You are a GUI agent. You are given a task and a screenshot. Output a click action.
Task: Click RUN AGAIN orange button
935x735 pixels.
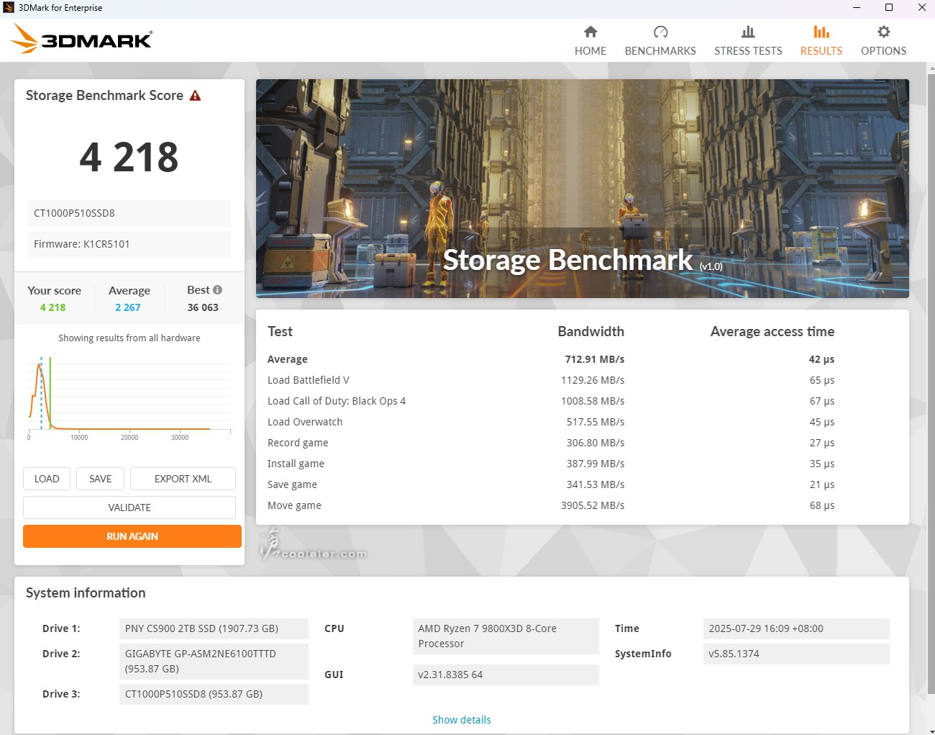pyautogui.click(x=132, y=536)
